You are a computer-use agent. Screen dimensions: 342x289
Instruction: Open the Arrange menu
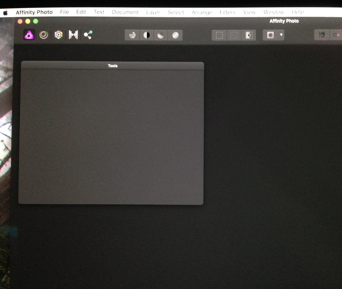(x=202, y=12)
